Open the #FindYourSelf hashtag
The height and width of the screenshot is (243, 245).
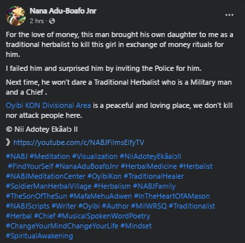pos(30,166)
